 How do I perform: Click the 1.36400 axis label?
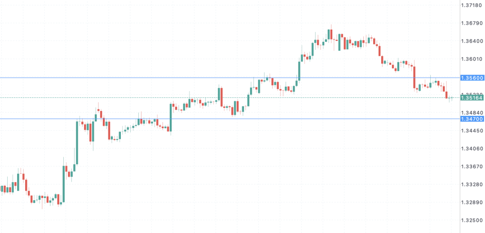click(472, 41)
